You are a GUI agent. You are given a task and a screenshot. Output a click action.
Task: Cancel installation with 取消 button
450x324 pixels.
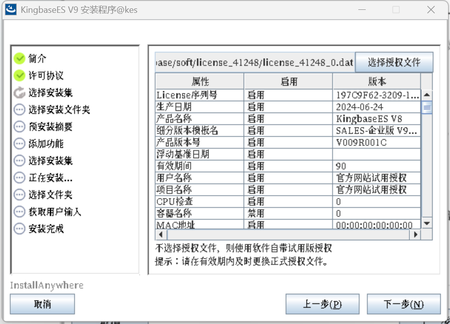pos(42,304)
